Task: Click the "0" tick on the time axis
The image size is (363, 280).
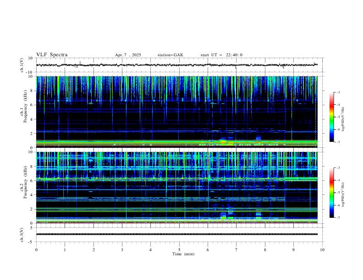Action: click(x=36, y=250)
